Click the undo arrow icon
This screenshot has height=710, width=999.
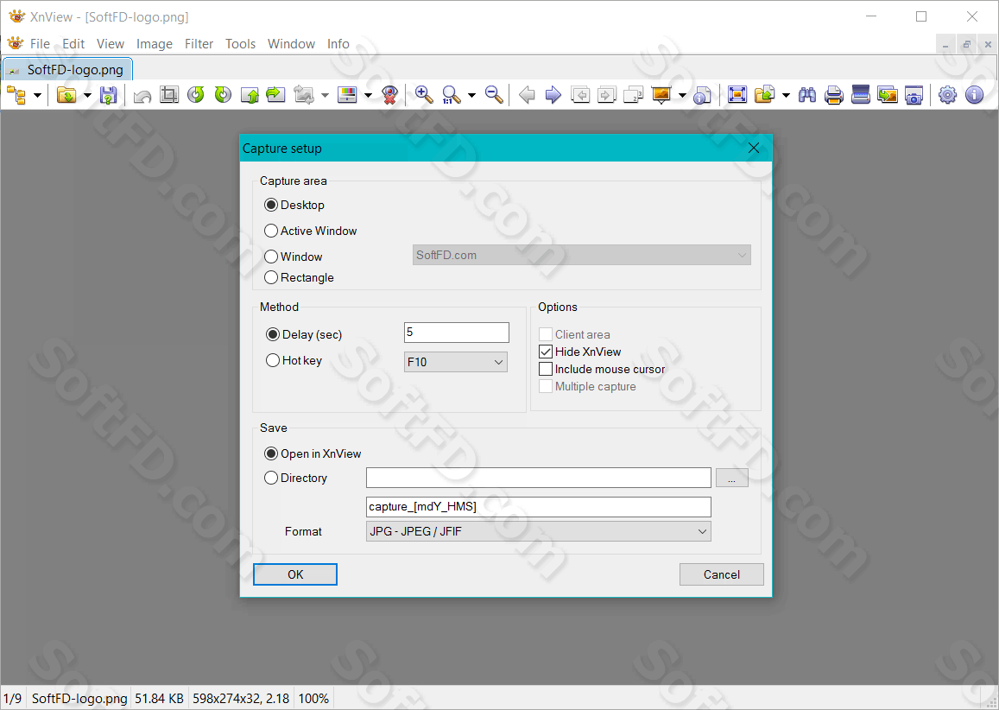[142, 96]
